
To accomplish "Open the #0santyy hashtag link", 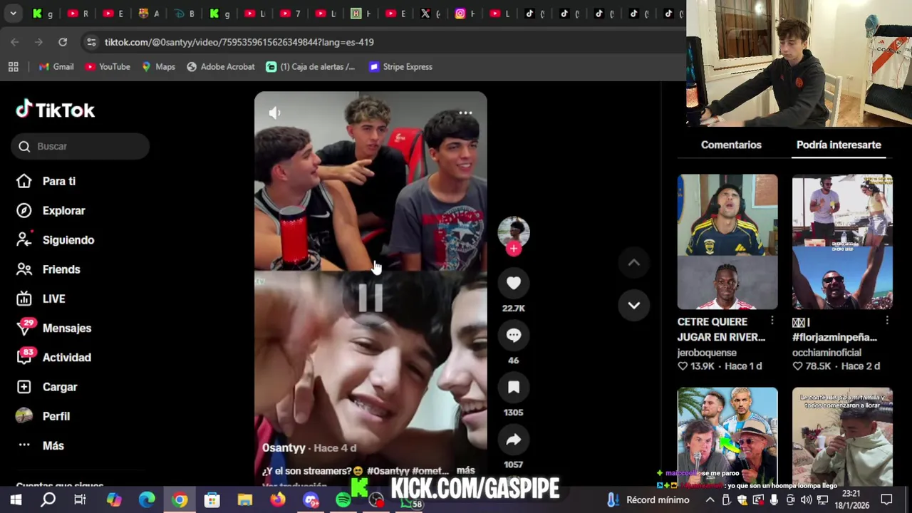I will [388, 471].
